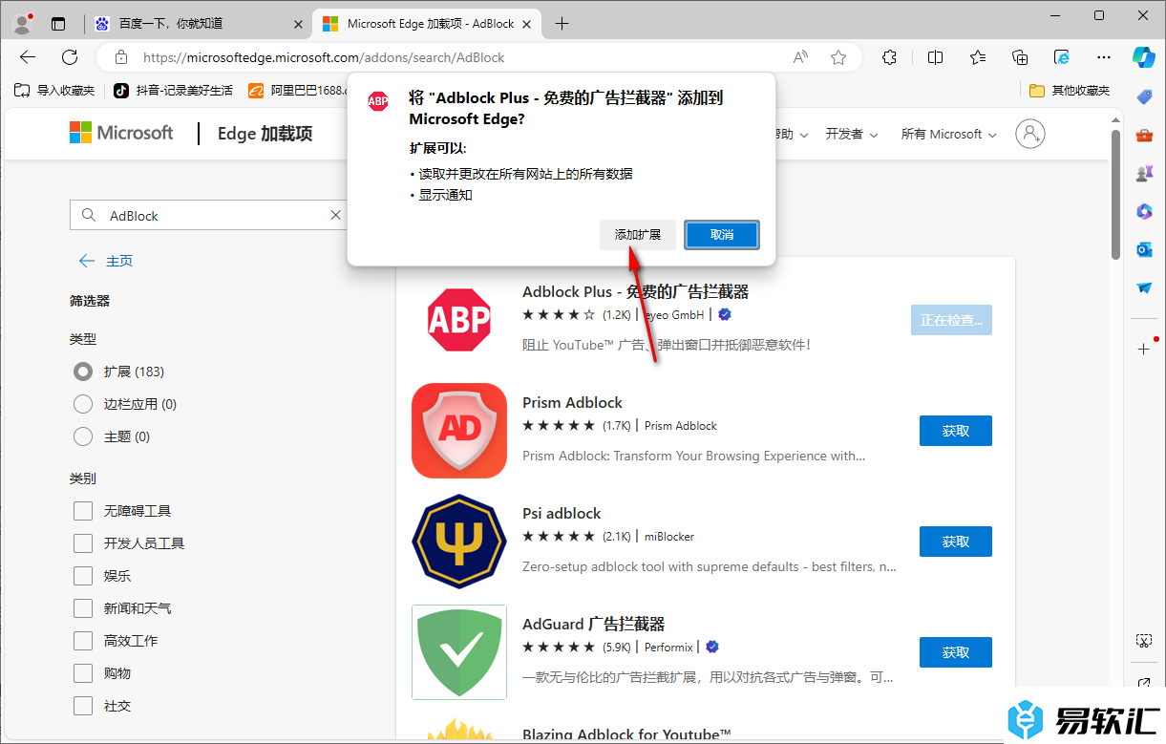This screenshot has width=1166, height=744.
Task: Open a new tab with plus button
Action: click(562, 24)
